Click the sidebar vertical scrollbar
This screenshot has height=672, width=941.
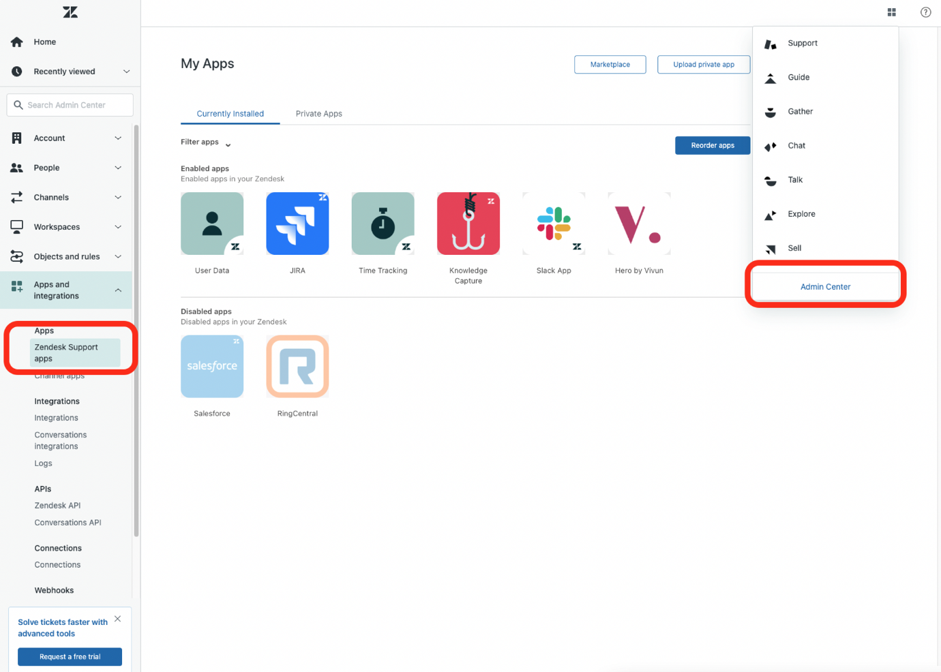[136, 331]
